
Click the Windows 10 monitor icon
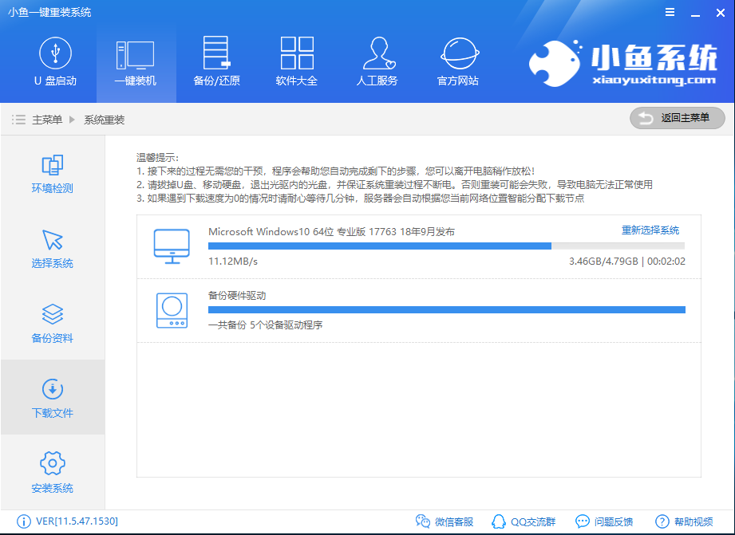point(170,245)
